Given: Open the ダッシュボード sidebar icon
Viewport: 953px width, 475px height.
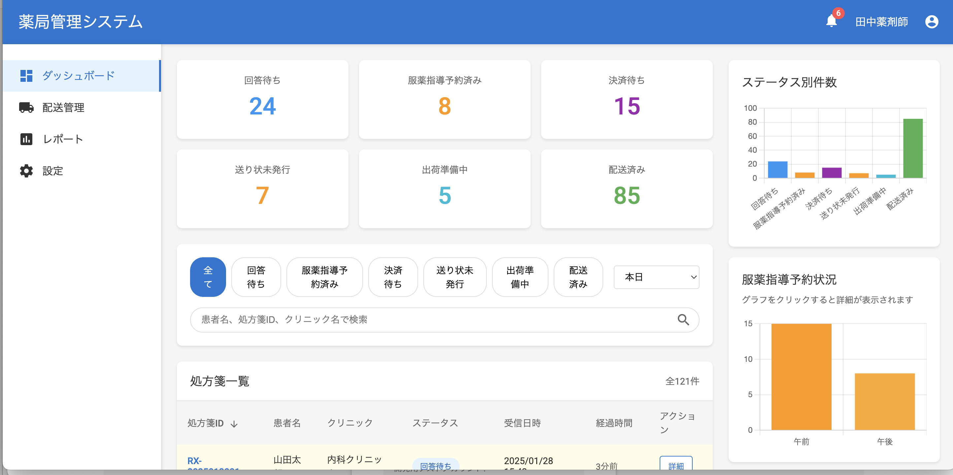Looking at the screenshot, I should pyautogui.click(x=26, y=76).
